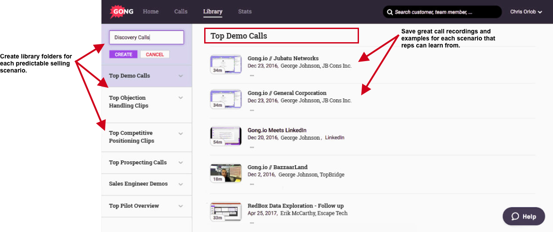The image size is (553, 232).
Task: Click 'Dec 2, 2016, George Johnson, TopBridge' text
Action: [296, 174]
